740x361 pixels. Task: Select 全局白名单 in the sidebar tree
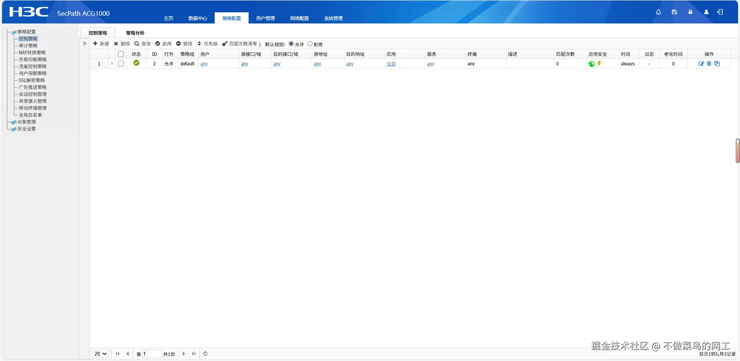click(x=30, y=115)
